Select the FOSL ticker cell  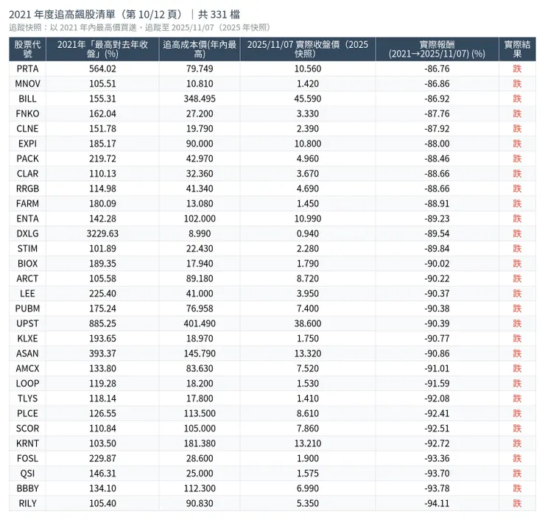tap(27, 458)
